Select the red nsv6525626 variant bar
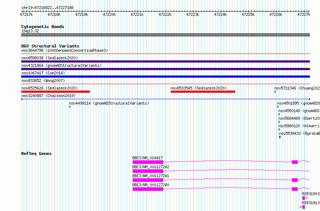 (x=55, y=92)
